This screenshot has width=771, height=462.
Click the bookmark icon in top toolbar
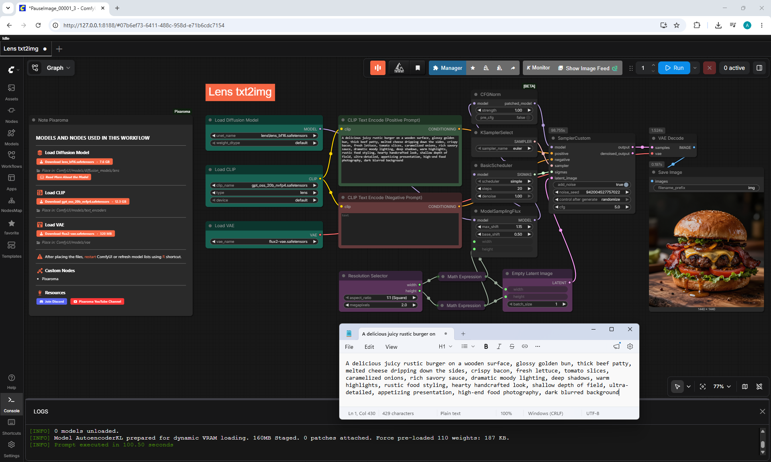click(418, 68)
